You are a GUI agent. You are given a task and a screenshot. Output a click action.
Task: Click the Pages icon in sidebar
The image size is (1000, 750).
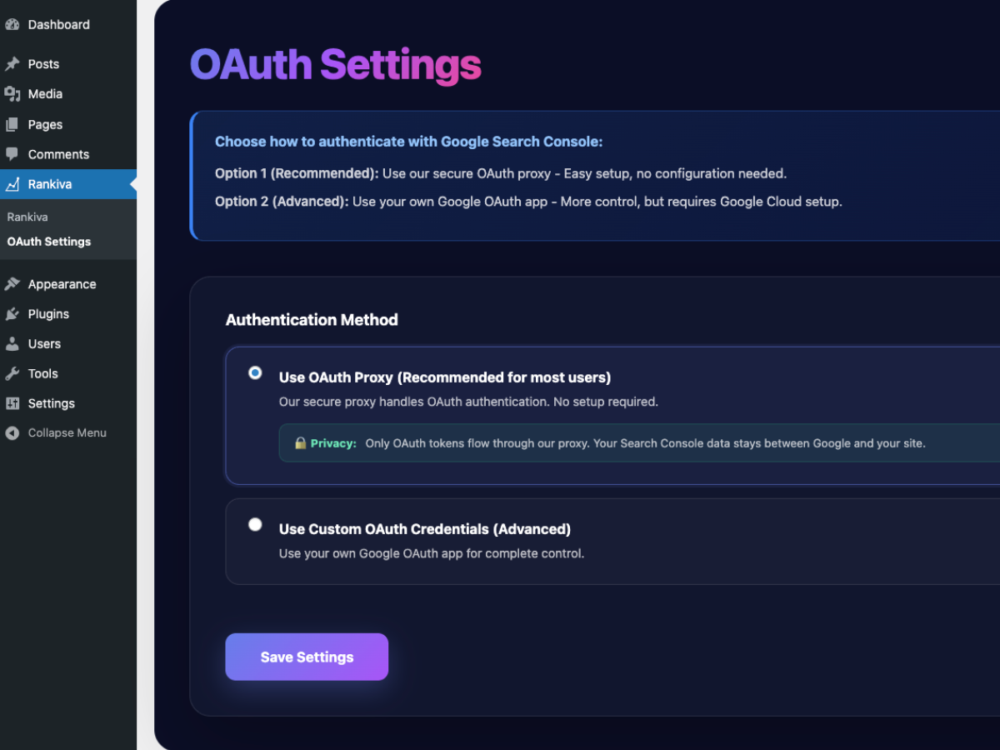point(14,123)
